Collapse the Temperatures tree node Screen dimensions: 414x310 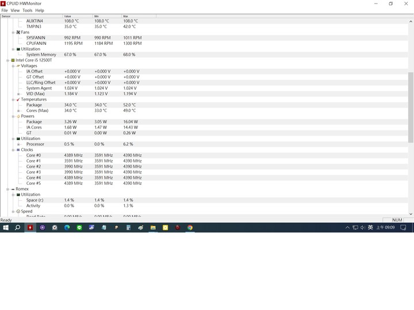pyautogui.click(x=13, y=100)
